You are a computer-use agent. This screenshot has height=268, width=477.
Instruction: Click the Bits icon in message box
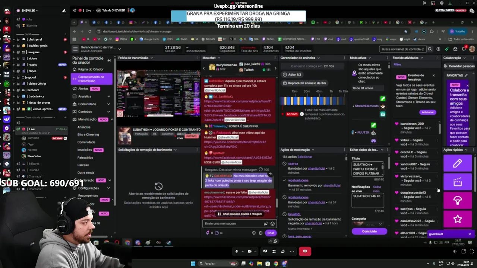click(266, 224)
